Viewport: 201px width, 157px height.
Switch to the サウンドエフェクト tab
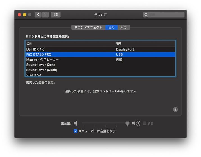point(88,28)
